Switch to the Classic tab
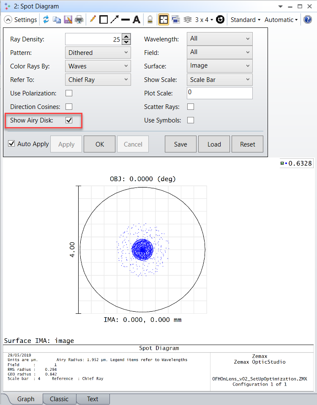317x405 pixels. coord(59,399)
